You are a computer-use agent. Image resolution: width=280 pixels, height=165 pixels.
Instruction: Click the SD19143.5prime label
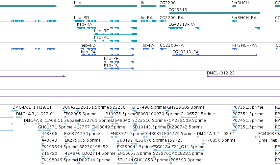149,127
